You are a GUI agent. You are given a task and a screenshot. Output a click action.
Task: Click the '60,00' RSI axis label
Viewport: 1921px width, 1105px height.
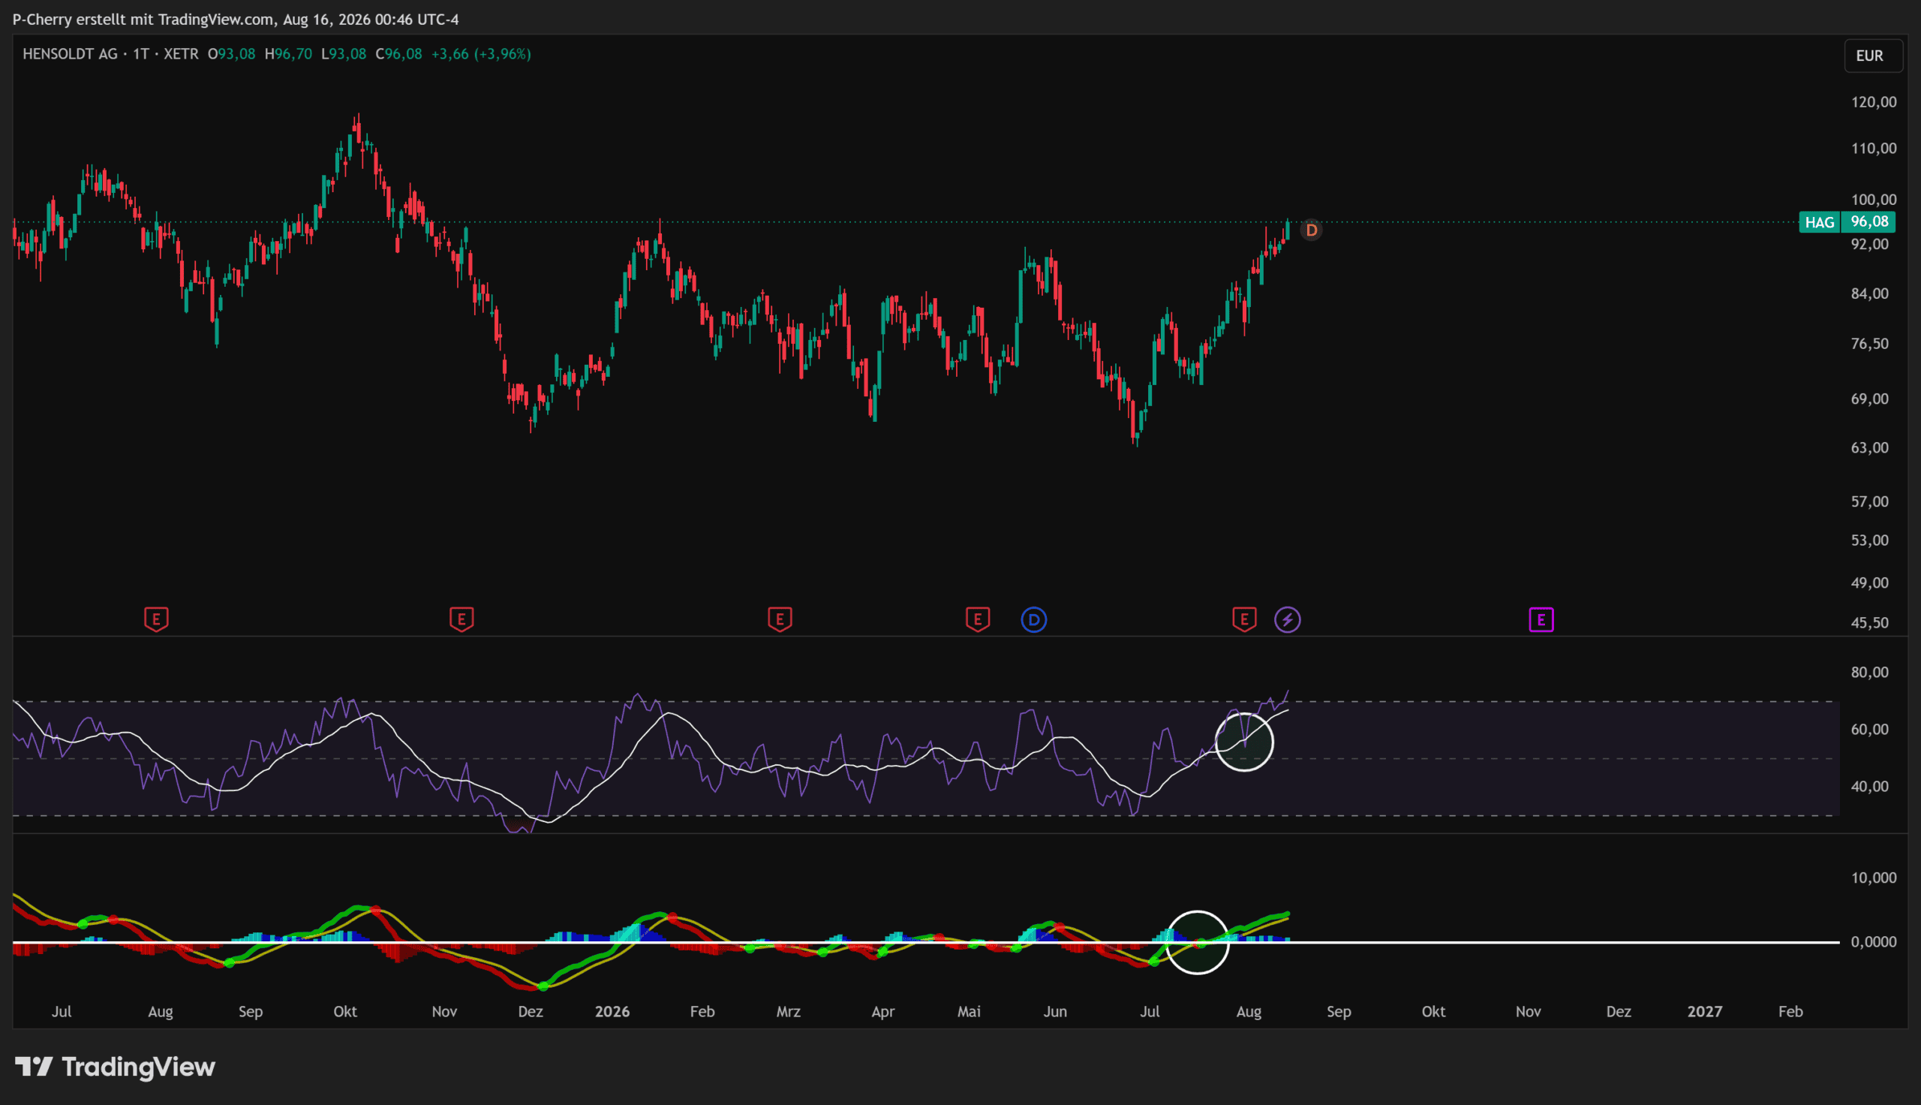pos(1869,730)
